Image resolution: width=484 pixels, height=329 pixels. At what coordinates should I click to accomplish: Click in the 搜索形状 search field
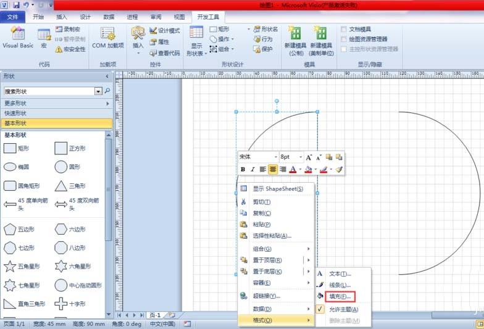49,91
